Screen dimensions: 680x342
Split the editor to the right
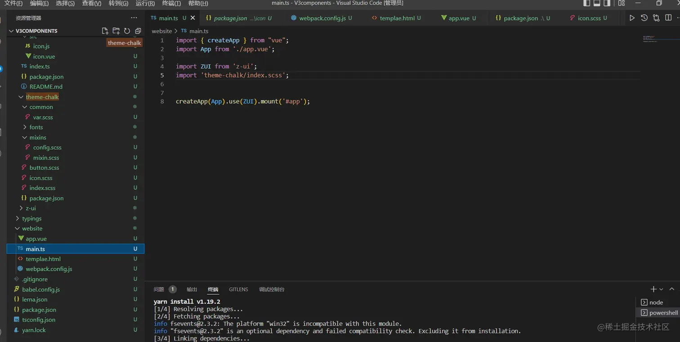click(x=668, y=18)
